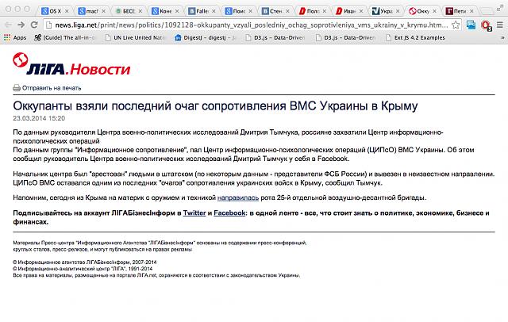The image size is (508, 322).
Task: Toggle full-screen with the arrows icon
Action: click(499, 9)
